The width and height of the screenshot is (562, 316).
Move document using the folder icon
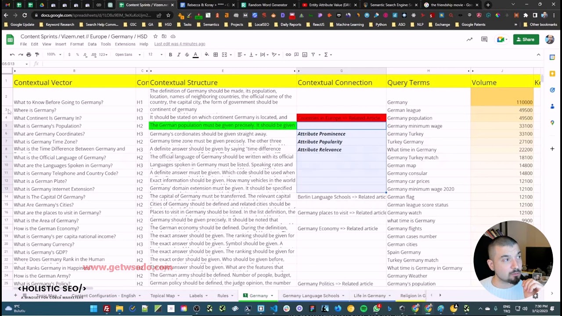164,36
